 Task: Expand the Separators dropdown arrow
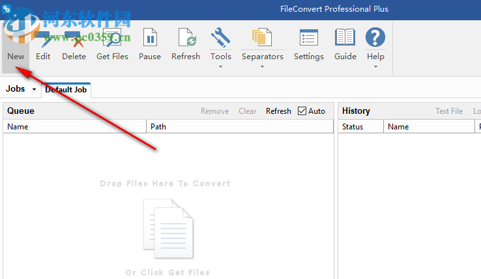[262, 66]
